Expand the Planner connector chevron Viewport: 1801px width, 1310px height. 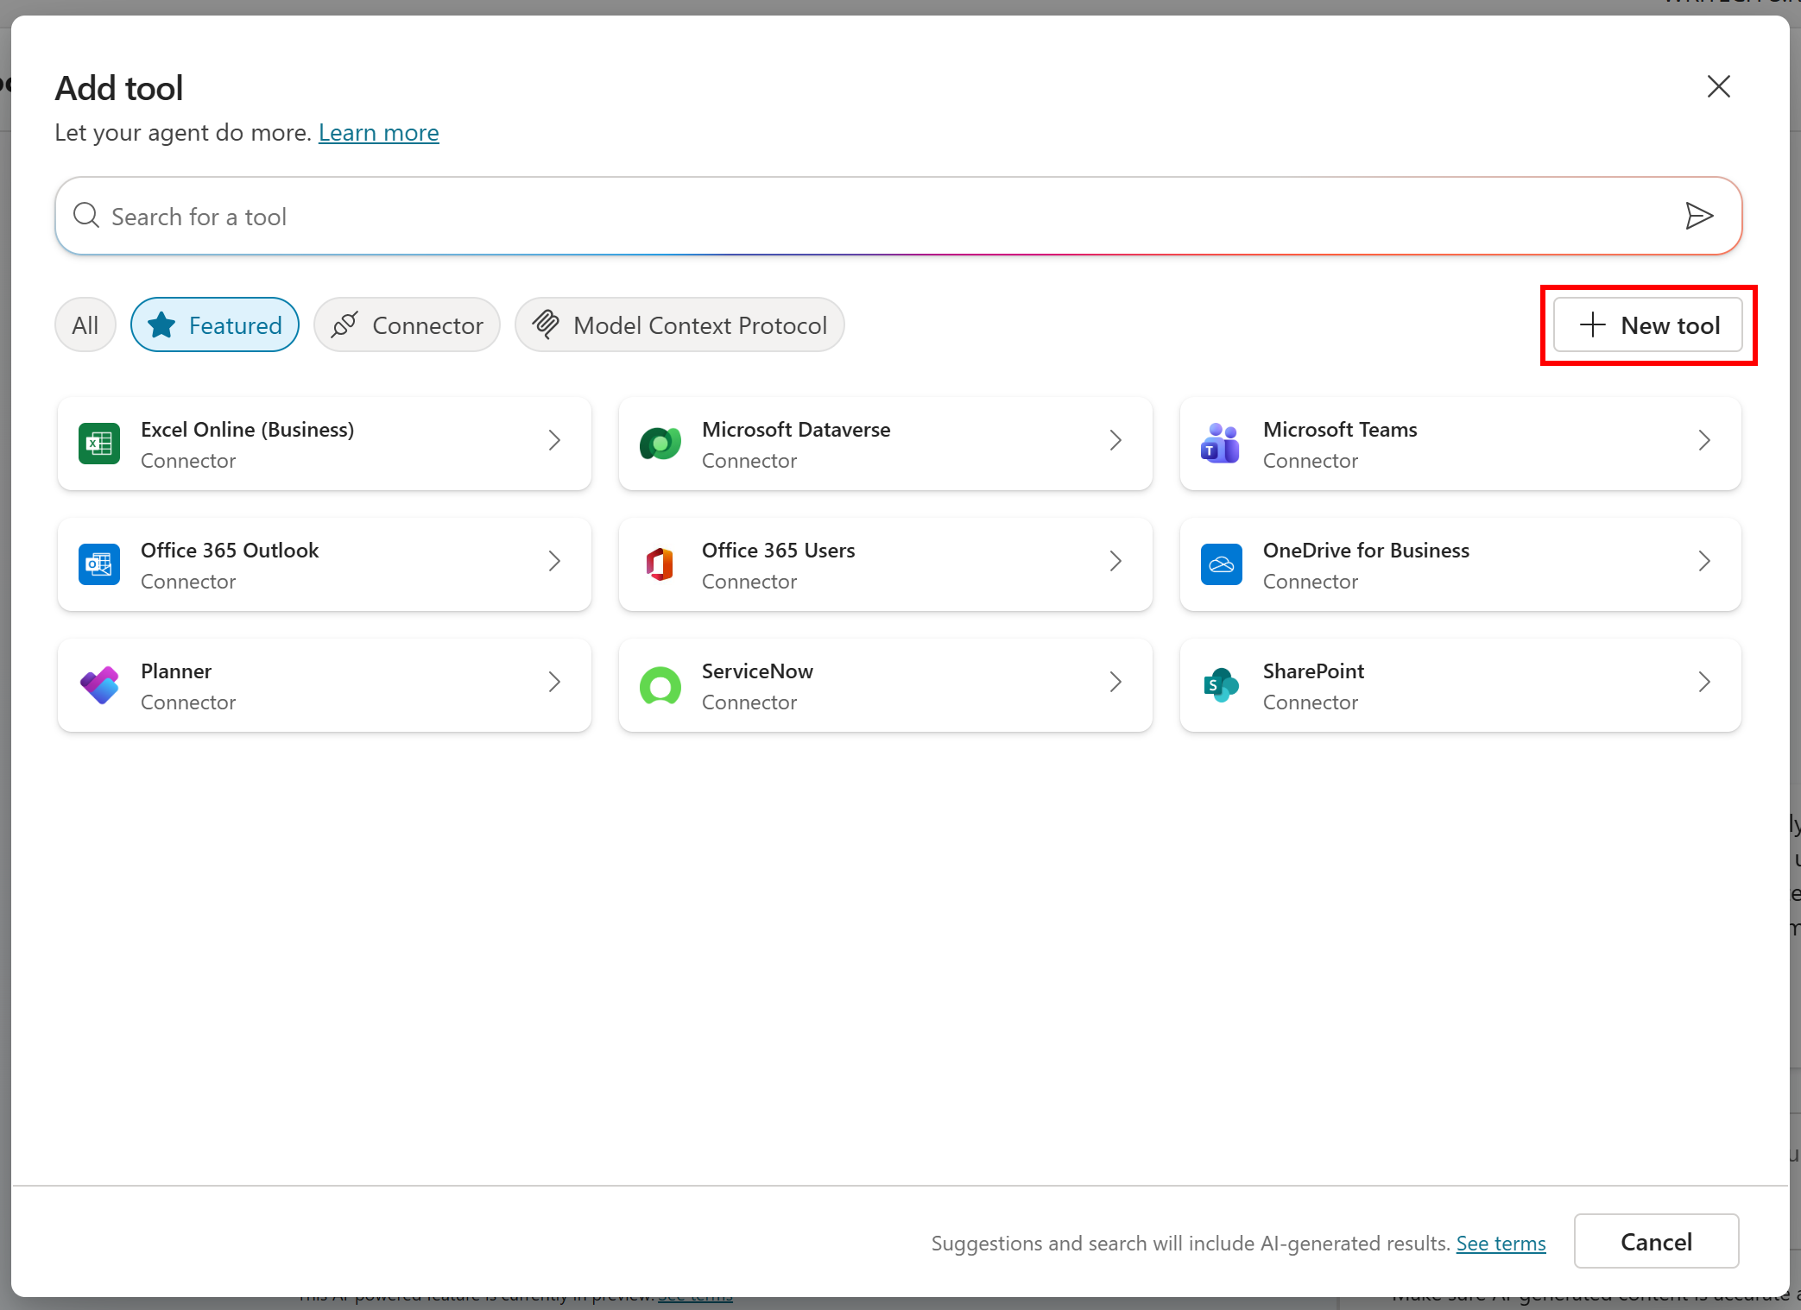[x=553, y=683]
